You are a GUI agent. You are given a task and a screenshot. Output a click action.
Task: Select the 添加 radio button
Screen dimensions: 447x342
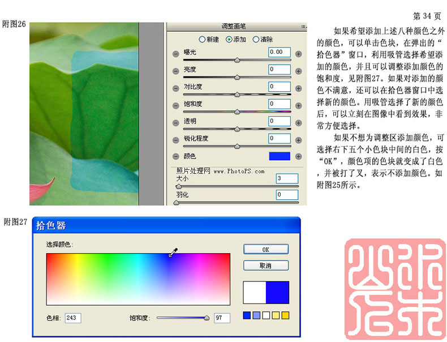click(x=229, y=40)
